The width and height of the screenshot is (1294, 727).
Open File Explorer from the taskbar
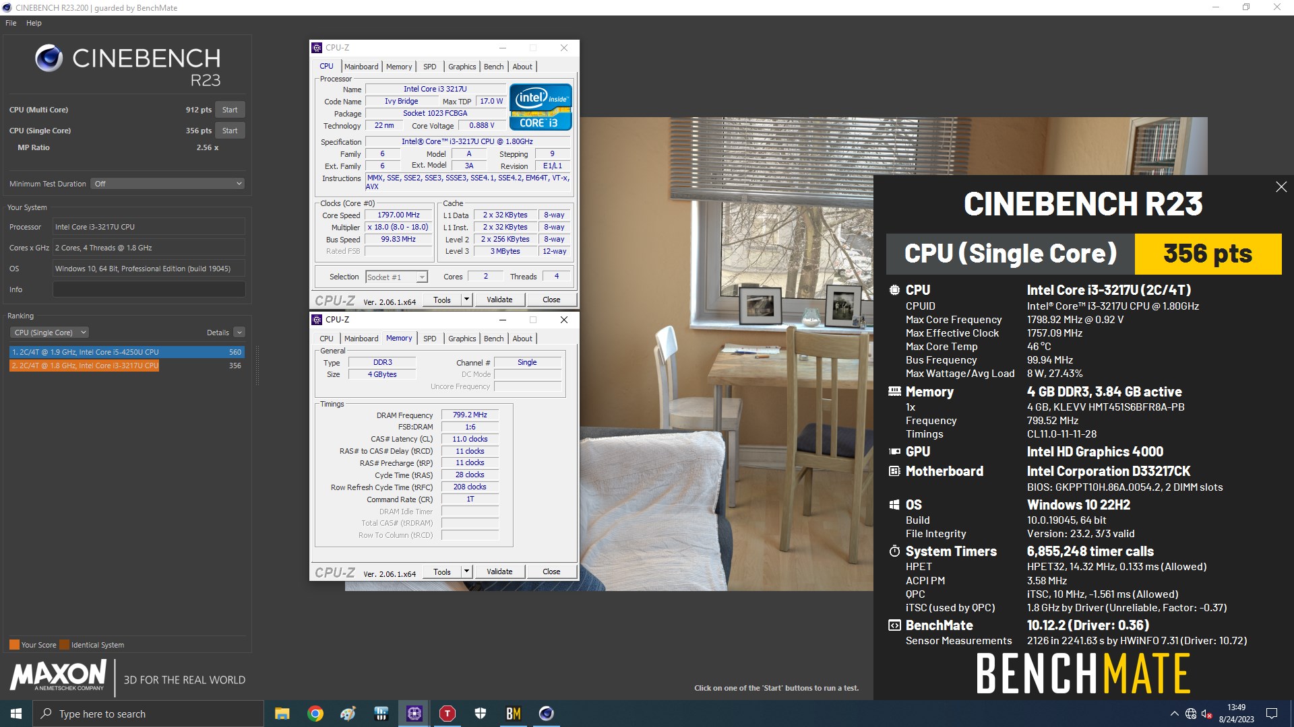tap(282, 714)
